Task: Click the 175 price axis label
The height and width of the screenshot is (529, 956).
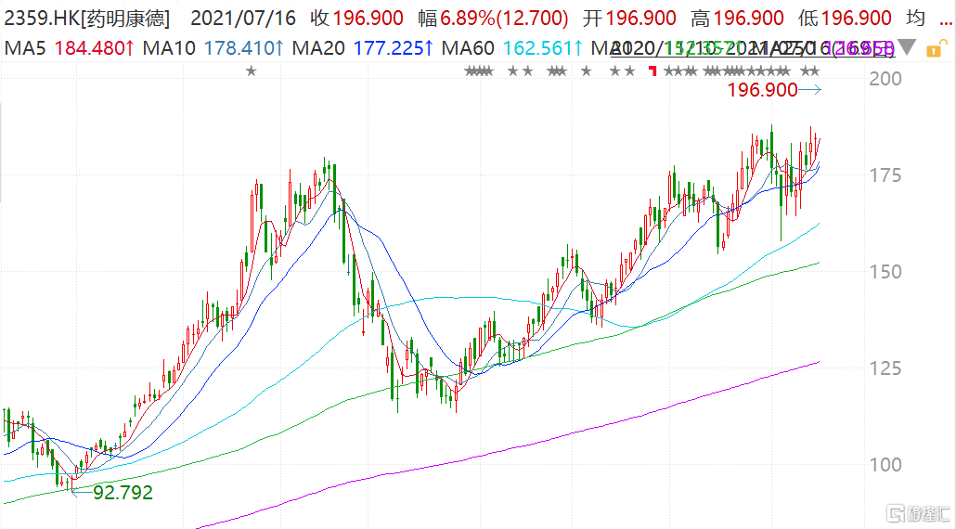Action: pyautogui.click(x=885, y=175)
